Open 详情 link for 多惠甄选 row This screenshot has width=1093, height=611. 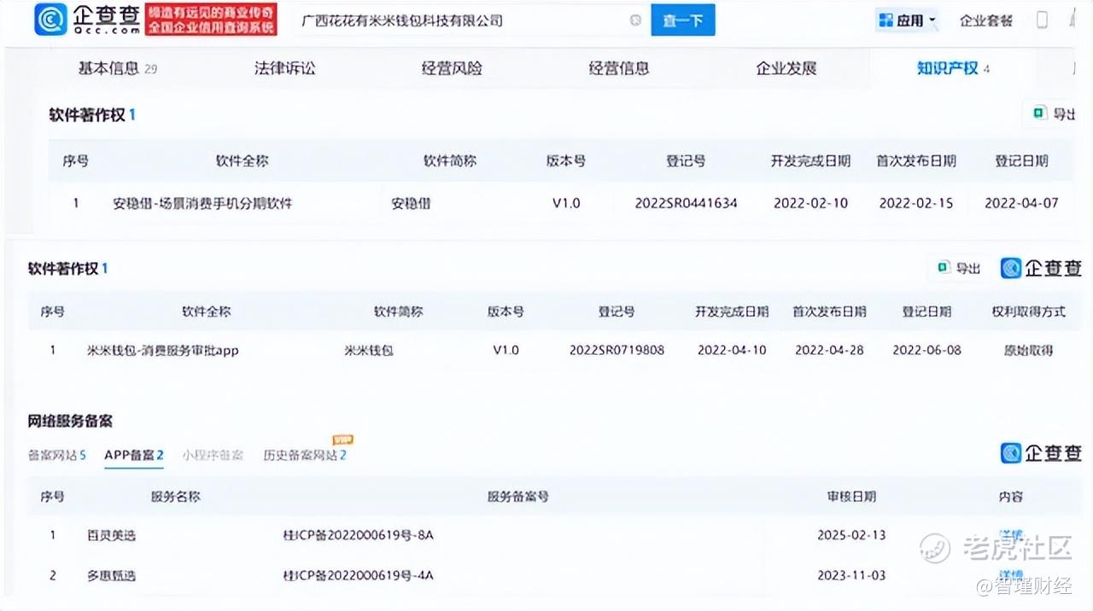(x=1011, y=575)
